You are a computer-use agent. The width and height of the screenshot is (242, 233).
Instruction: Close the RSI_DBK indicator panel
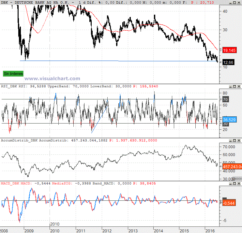[x=239, y=86]
